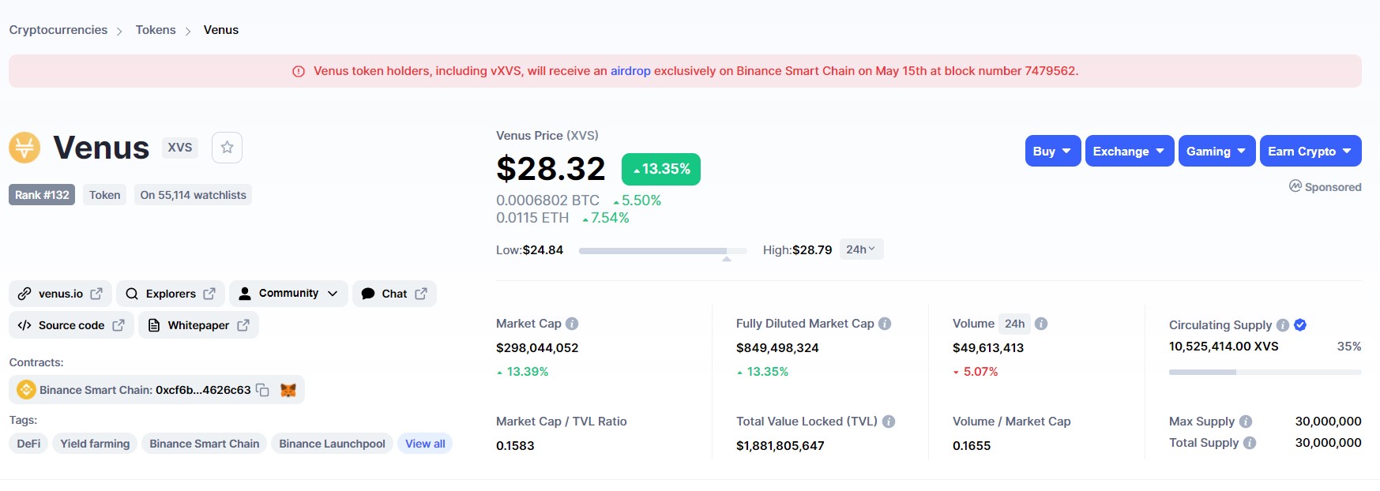This screenshot has height=491, width=1380.
Task: Open the Explorers dropdown
Action: pyautogui.click(x=171, y=294)
